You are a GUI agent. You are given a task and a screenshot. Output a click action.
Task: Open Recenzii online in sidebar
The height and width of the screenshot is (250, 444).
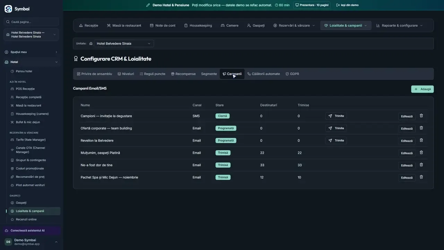34,219
